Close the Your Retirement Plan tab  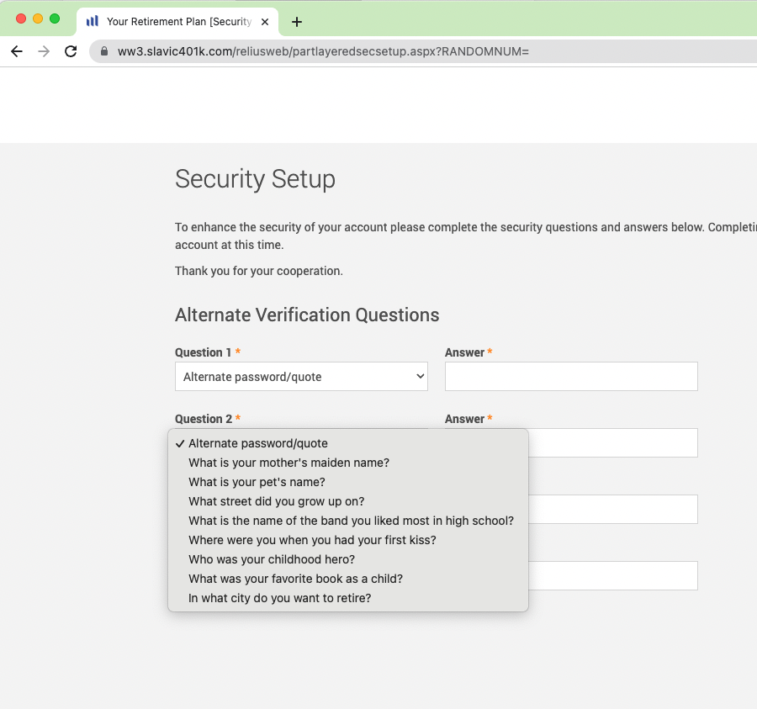[x=265, y=22]
